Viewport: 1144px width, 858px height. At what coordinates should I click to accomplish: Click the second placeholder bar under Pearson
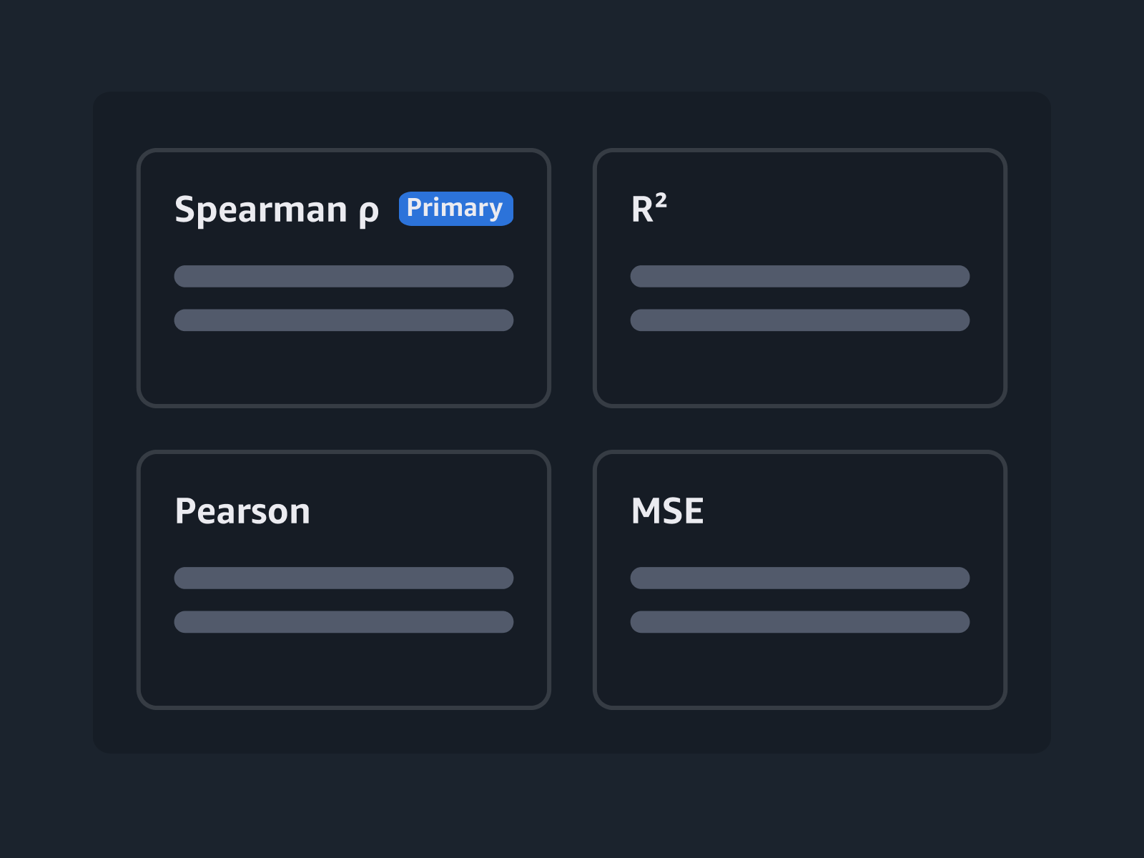pos(343,622)
